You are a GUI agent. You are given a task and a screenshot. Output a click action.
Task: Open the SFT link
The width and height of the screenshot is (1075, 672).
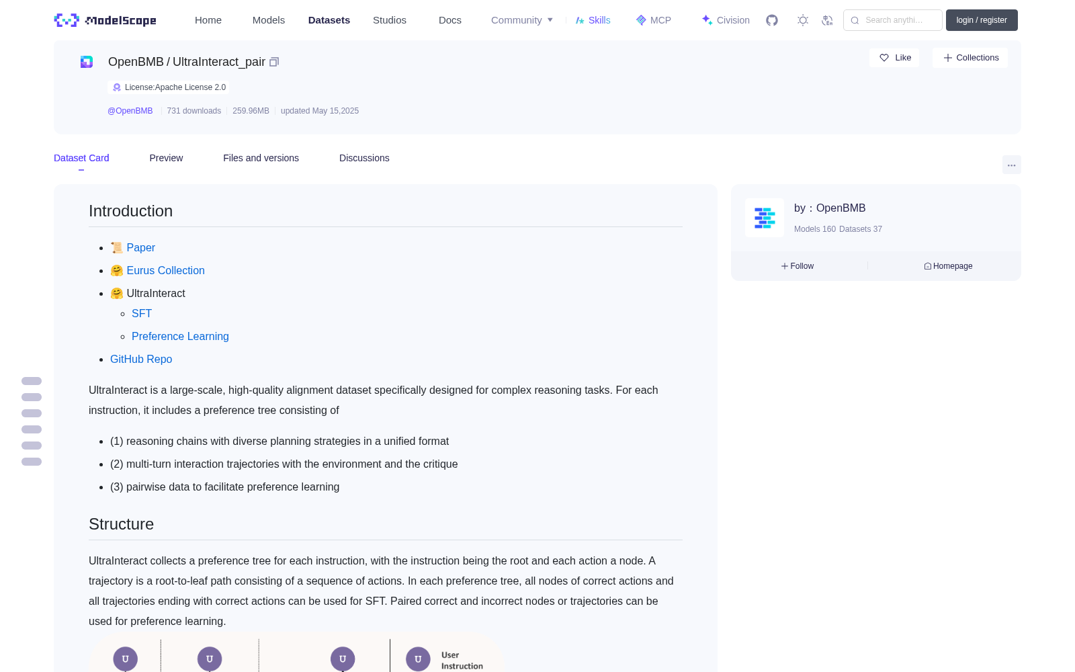tap(142, 313)
